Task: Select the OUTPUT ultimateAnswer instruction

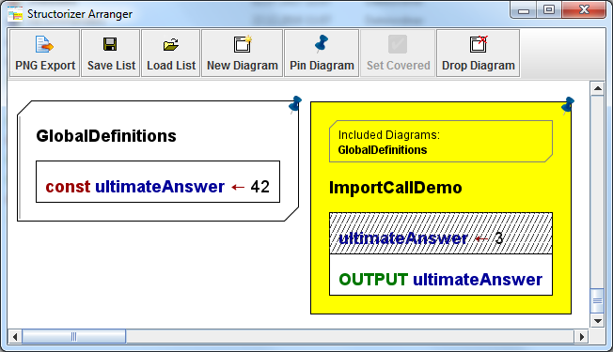Action: pos(441,275)
